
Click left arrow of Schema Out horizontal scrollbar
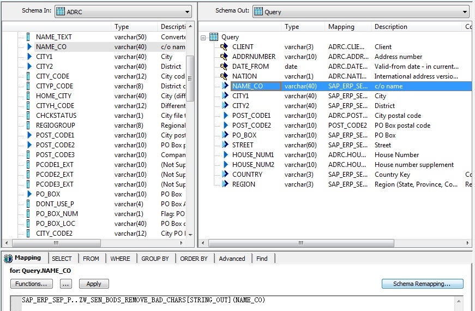coord(203,243)
